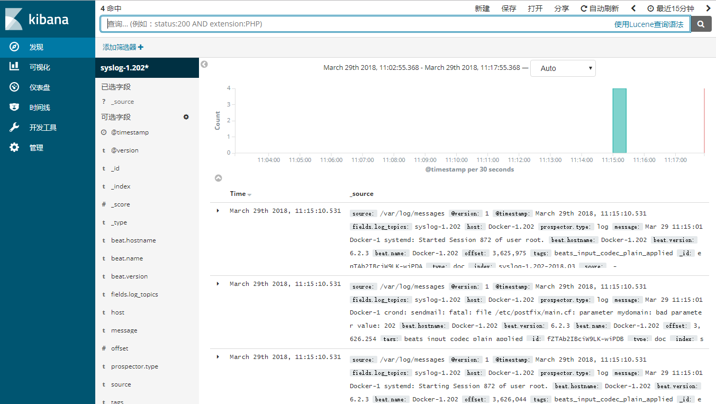Screen dimensions: 716x404
Task: Open the Timelion (时间线) icon
Action: (x=15, y=107)
